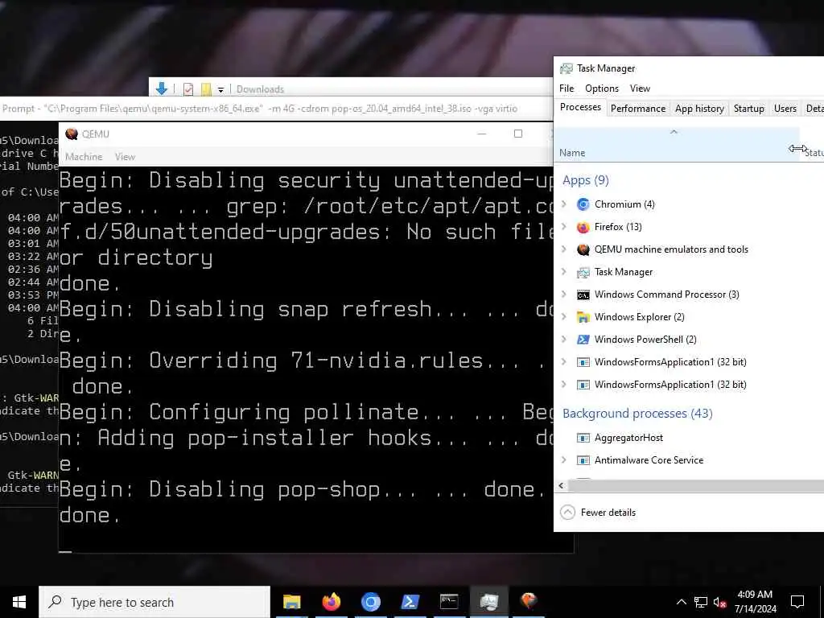Open the Machine menu in QEMU

click(x=84, y=157)
